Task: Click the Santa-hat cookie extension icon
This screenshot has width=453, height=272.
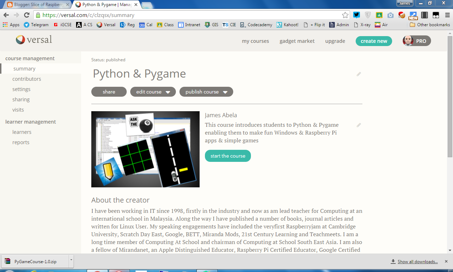Action: tap(402, 15)
